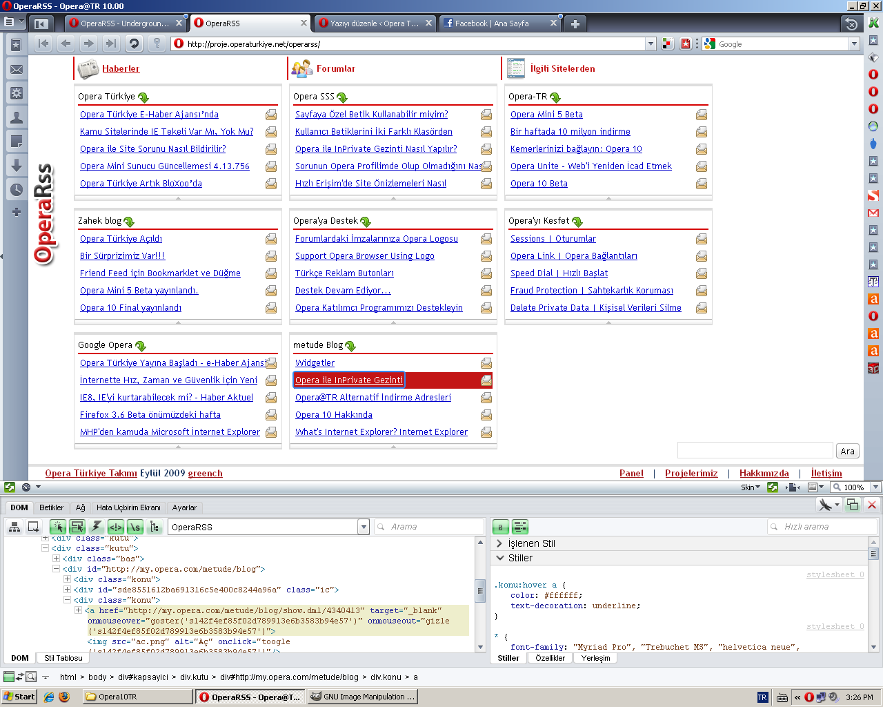Click the Haberler heading link

click(121, 68)
